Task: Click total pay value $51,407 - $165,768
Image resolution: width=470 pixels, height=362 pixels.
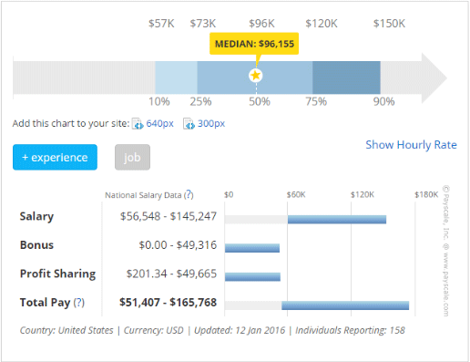Action: [168, 303]
